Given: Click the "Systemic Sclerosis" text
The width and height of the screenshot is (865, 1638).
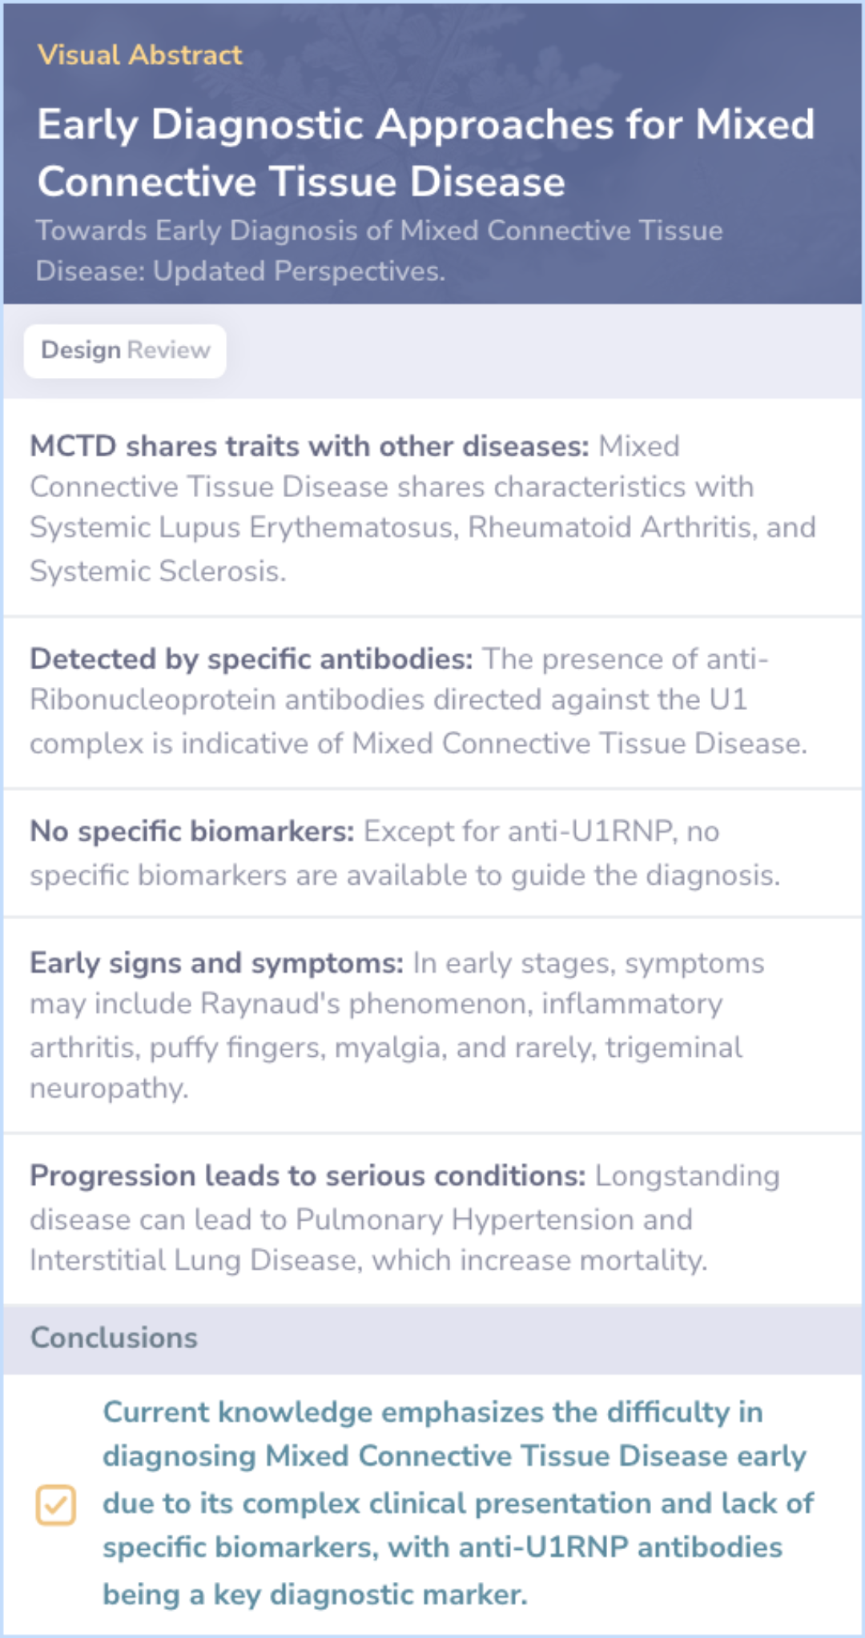Looking at the screenshot, I should [x=157, y=571].
